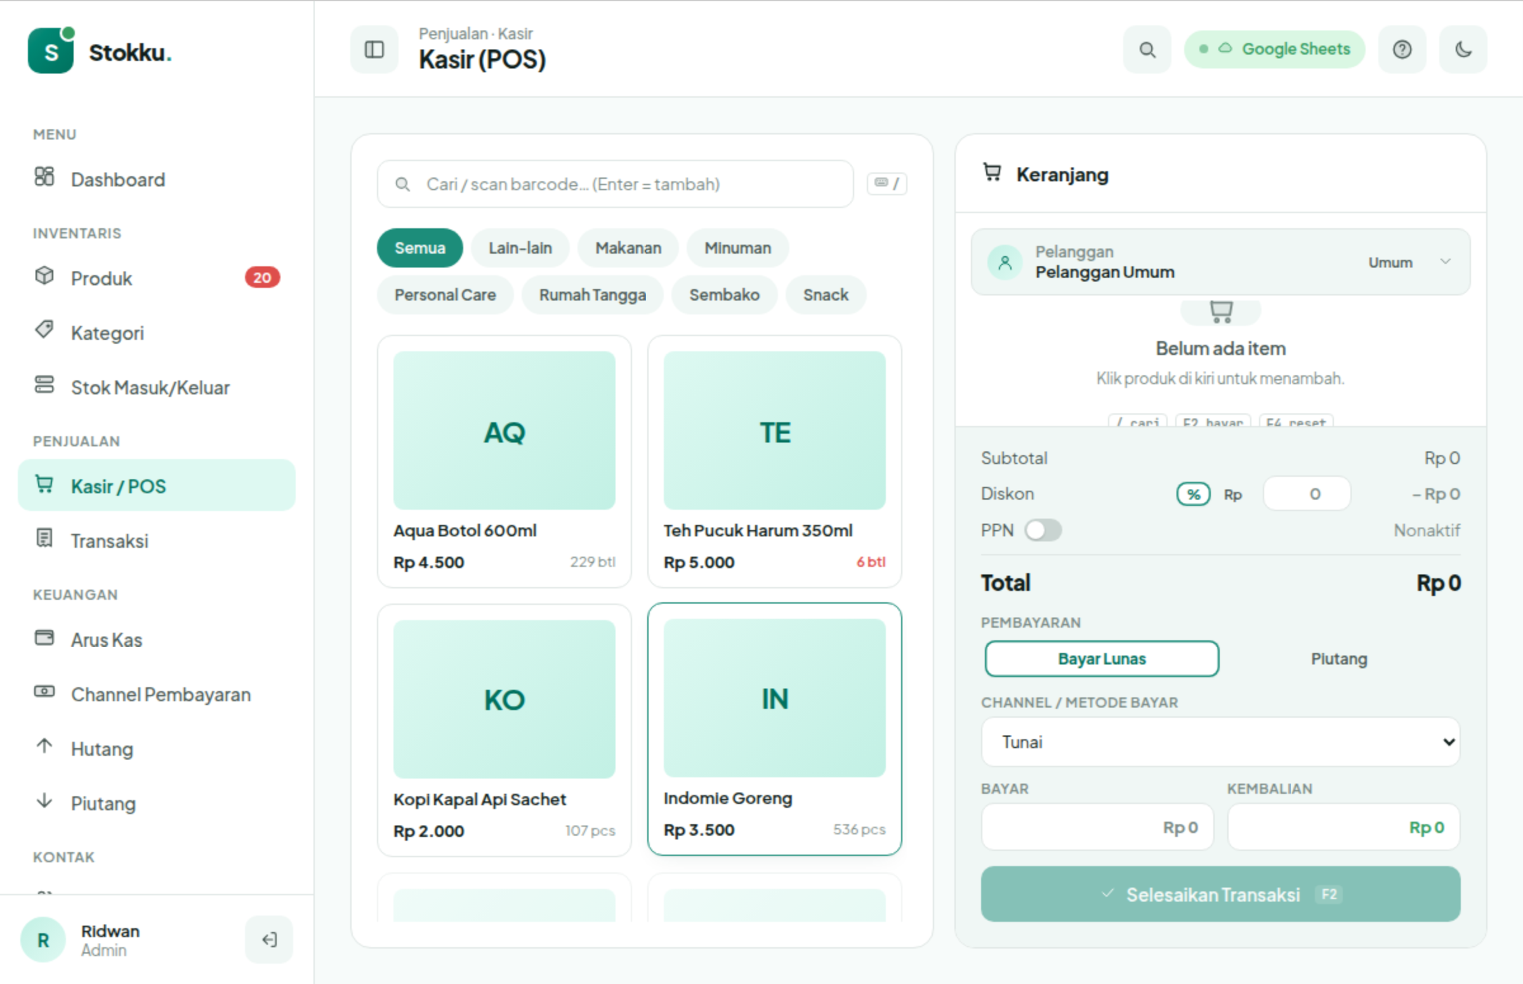Expand the Pelanggan Umum dropdown chevron

click(1445, 262)
